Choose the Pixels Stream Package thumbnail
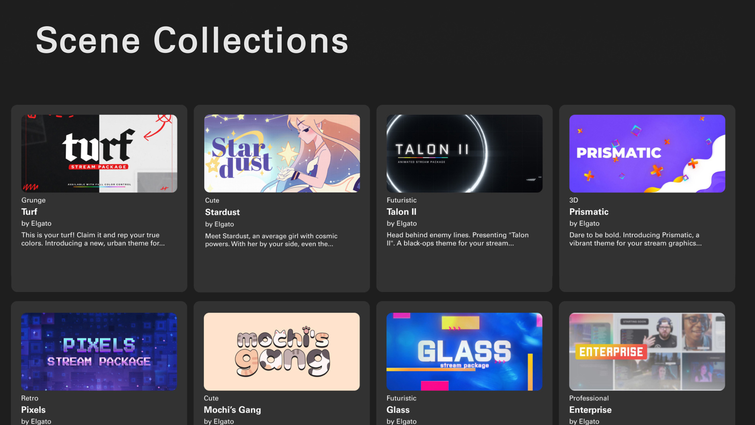 click(99, 351)
